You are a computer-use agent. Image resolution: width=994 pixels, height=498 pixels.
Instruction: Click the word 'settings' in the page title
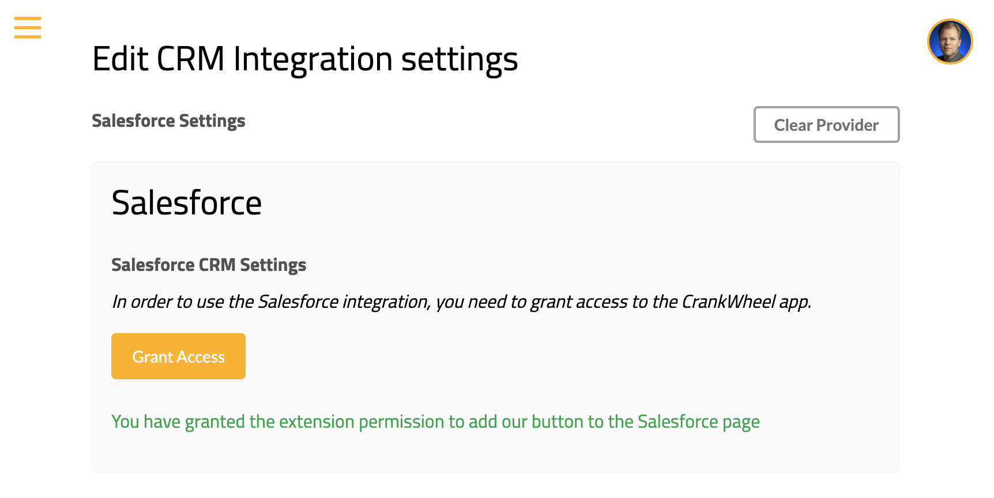click(460, 59)
